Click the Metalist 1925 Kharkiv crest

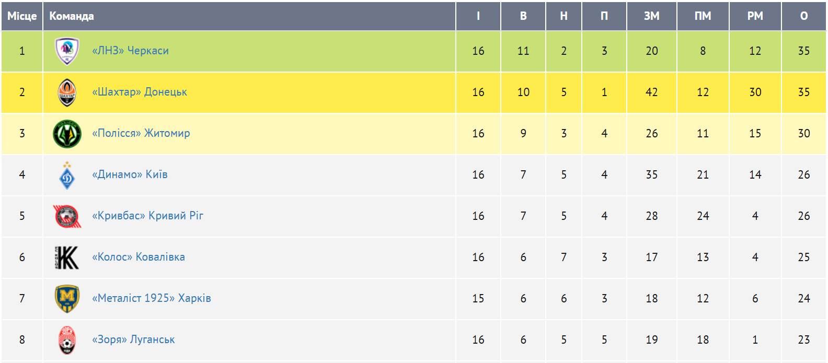click(x=67, y=299)
